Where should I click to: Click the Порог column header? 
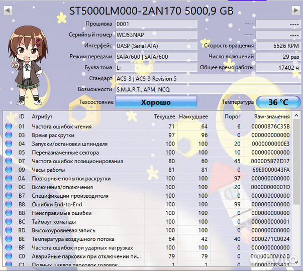(x=232, y=117)
